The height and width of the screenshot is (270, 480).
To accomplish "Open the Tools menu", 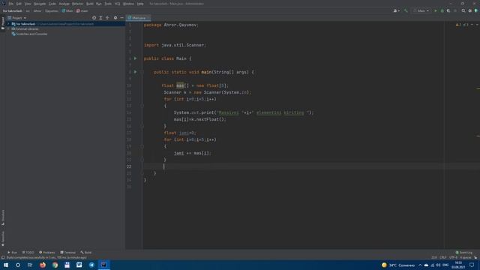I will pos(108,4).
